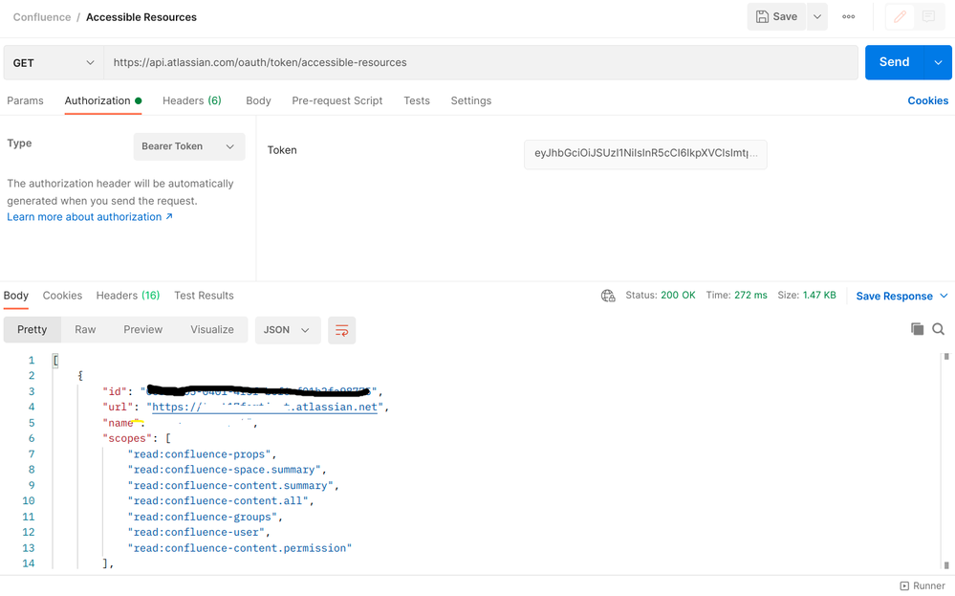Click the Confluence breadcrumb
The width and height of the screenshot is (955, 596).
[x=42, y=17]
